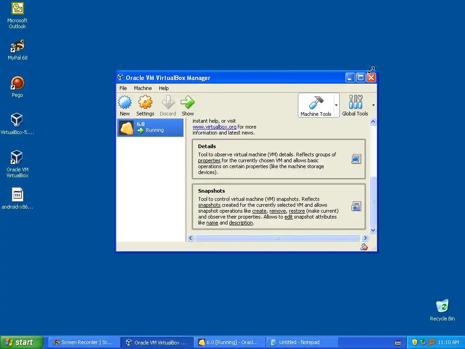
Task: Open the www.virtualbox.org link
Action: point(214,127)
